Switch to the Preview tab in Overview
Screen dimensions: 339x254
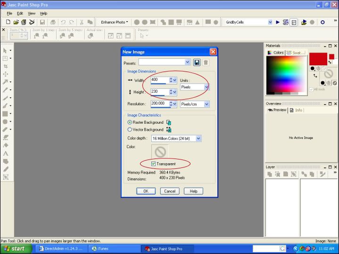point(277,110)
